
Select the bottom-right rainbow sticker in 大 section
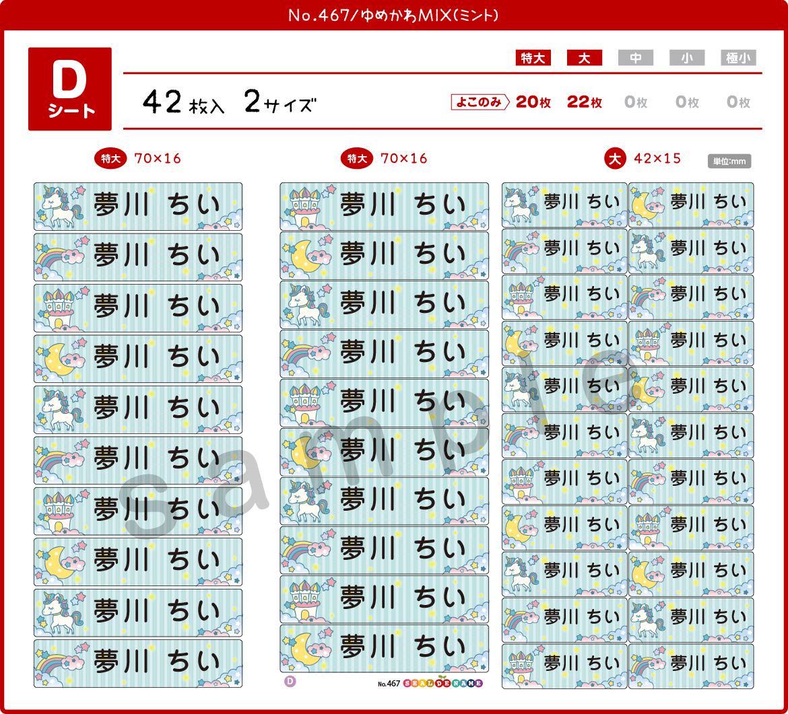point(691,666)
